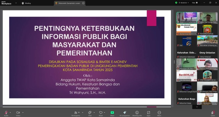This screenshot has width=219, height=117.
Task: Click the divider handle beside gallery panel
Action: click(x=174, y=62)
